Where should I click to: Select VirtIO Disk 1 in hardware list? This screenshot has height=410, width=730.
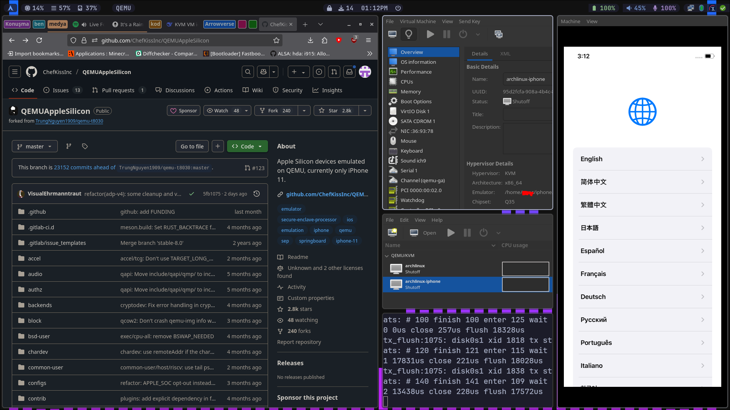(423, 111)
